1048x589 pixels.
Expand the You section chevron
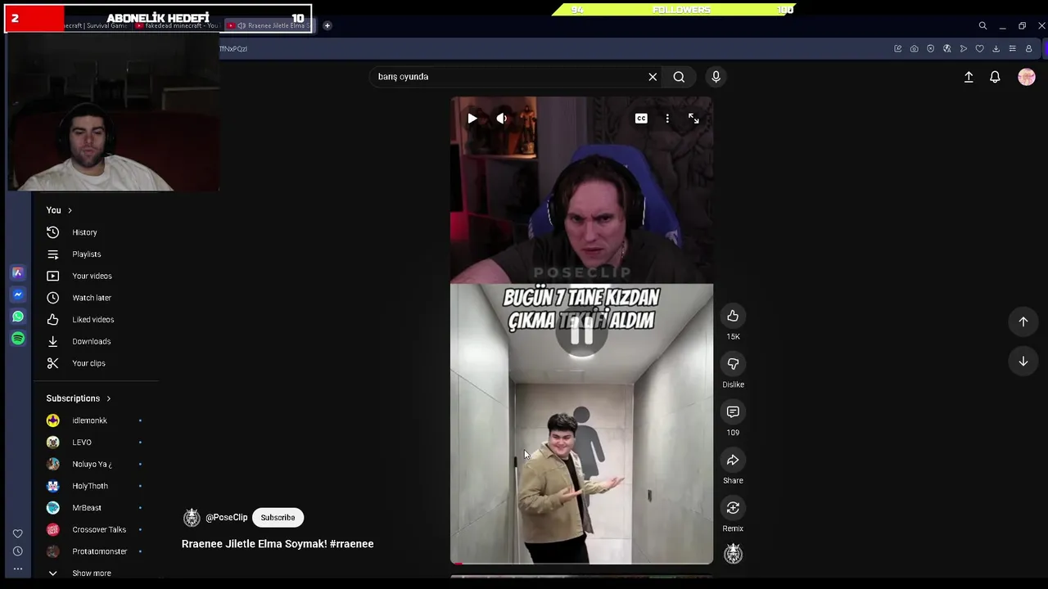[x=70, y=210]
